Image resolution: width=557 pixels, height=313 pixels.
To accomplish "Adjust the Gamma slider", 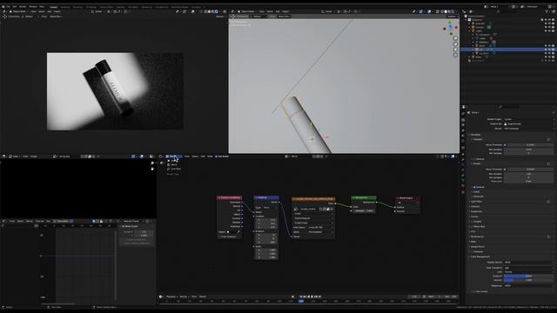I will [x=528, y=280].
